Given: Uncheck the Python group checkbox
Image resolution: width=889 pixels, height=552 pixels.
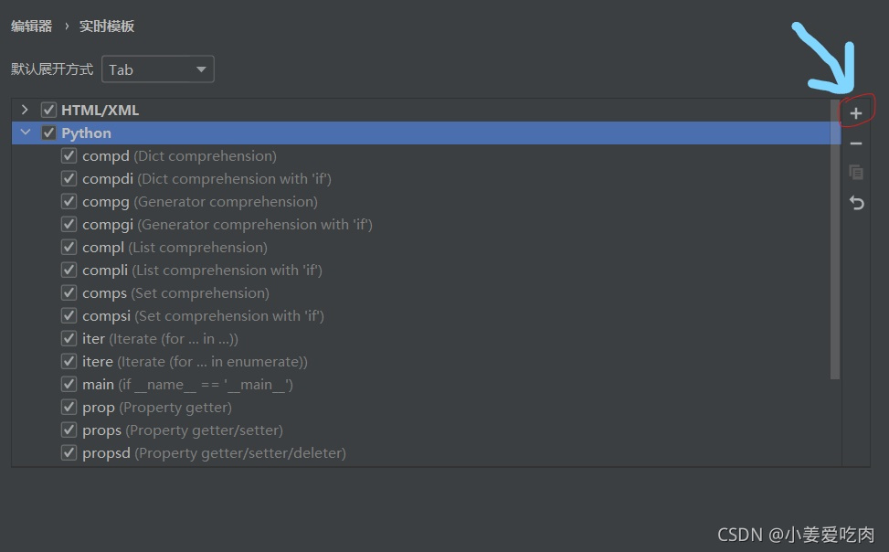Looking at the screenshot, I should pyautogui.click(x=49, y=133).
